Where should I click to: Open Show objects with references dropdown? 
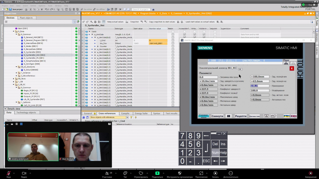pyautogui.click(x=127, y=117)
